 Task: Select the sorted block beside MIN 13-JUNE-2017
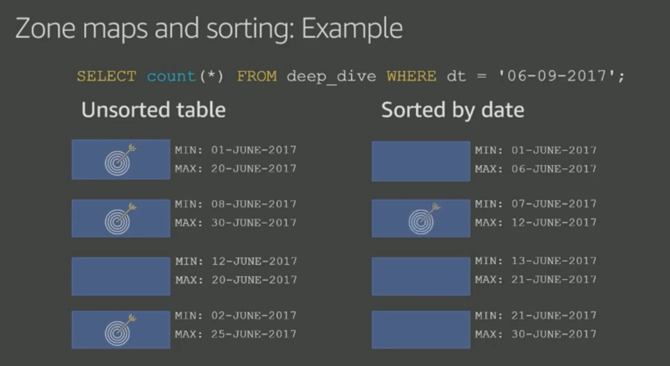421,276
